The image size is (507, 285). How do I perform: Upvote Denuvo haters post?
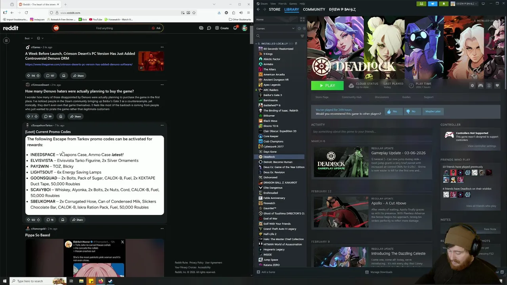28,116
